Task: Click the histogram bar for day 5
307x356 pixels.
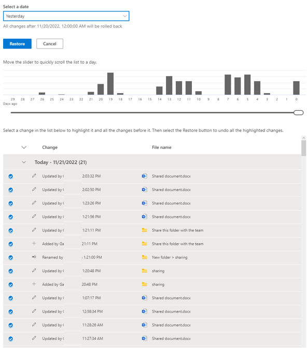Action: click(247, 84)
